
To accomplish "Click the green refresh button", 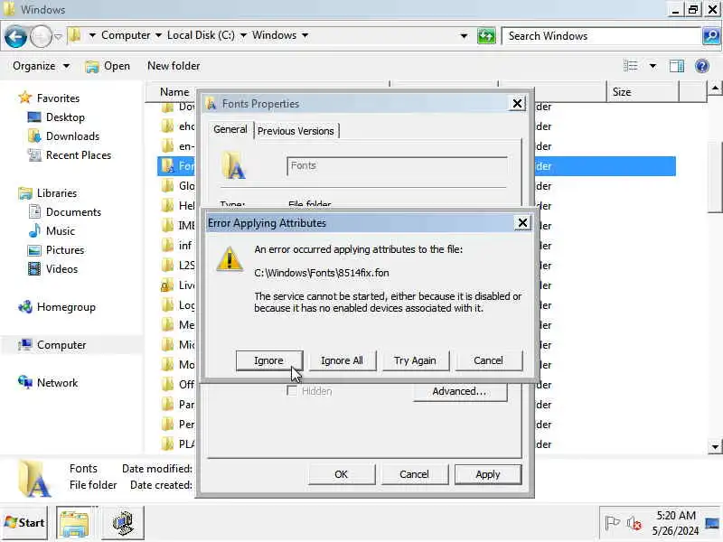I will click(486, 36).
